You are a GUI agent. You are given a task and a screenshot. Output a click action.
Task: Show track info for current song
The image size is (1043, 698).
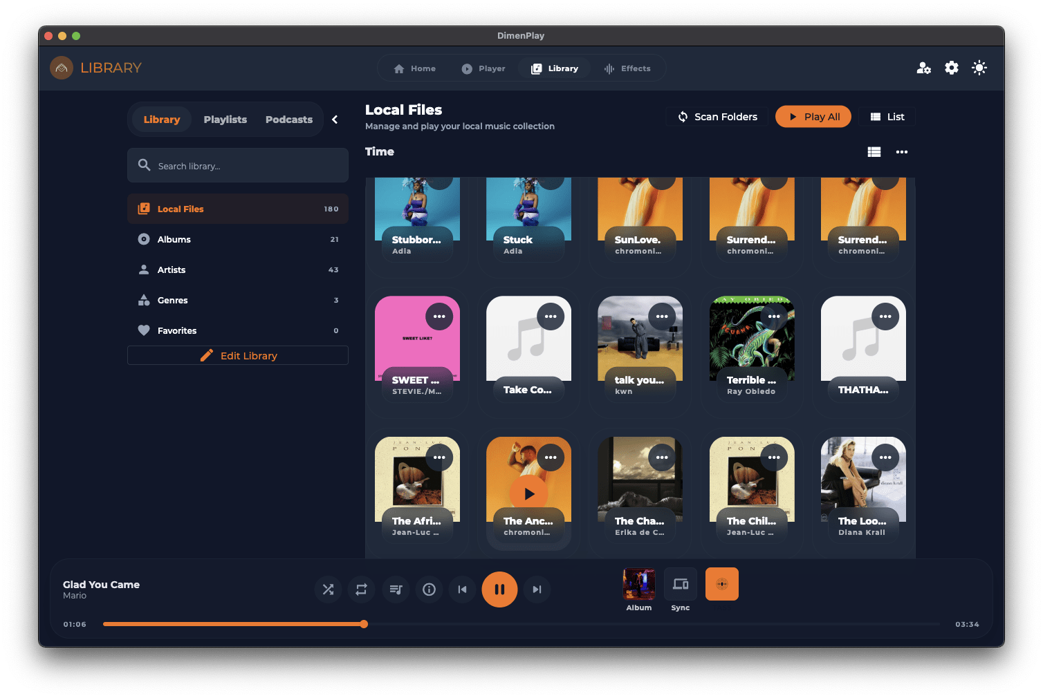click(429, 589)
